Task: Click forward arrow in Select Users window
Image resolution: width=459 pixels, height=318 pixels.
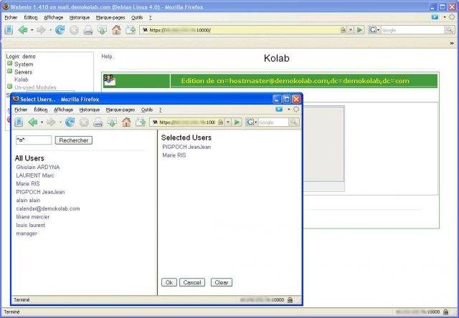Action: (x=51, y=122)
